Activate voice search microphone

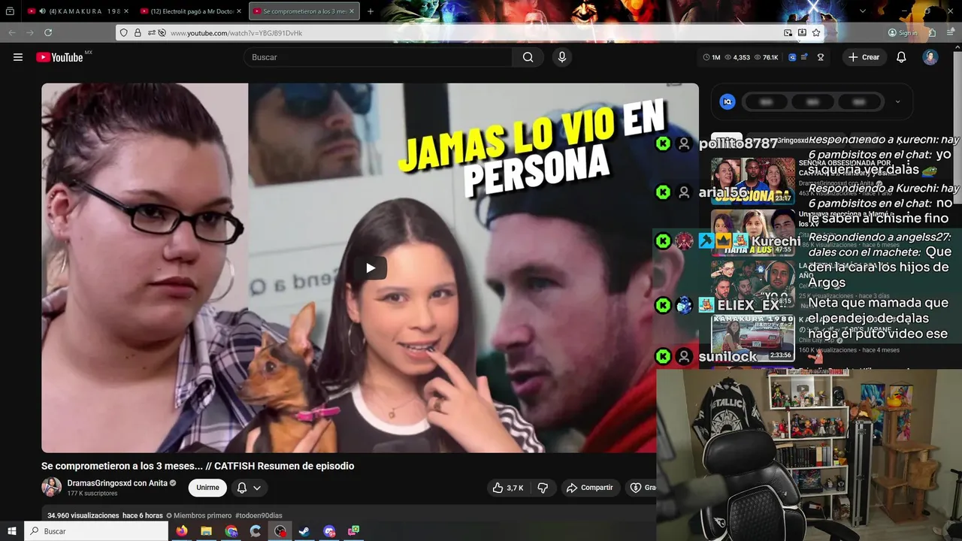[561, 57]
